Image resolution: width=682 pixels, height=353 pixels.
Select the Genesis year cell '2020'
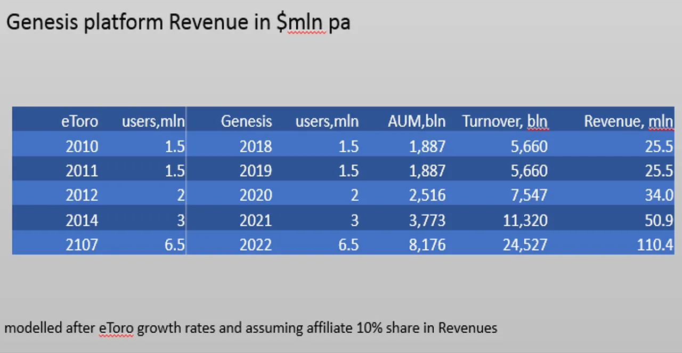[x=256, y=195]
